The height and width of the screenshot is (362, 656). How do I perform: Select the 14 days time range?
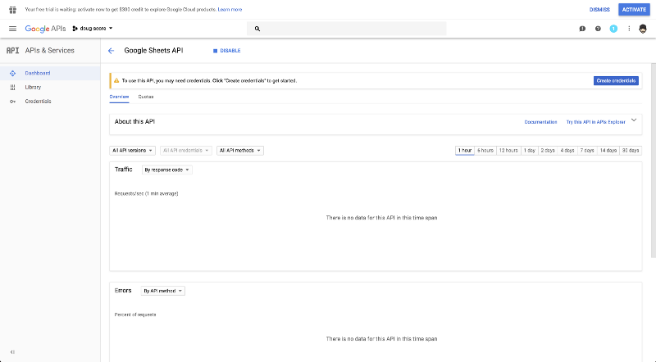[x=608, y=151]
